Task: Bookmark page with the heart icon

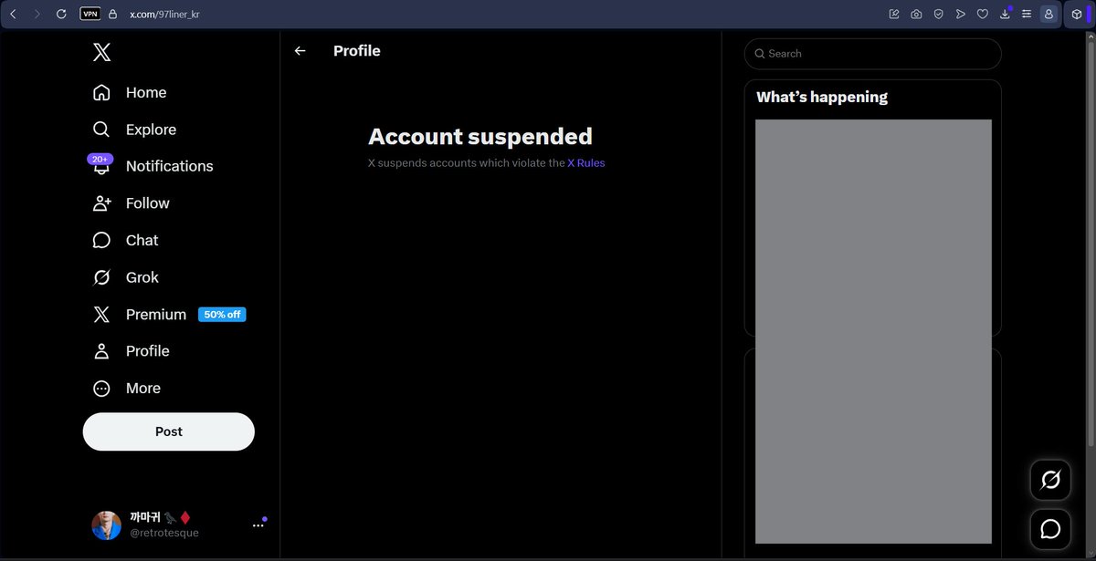Action: tap(983, 14)
